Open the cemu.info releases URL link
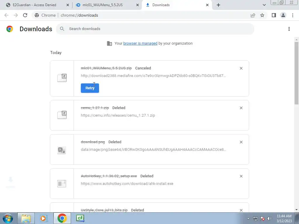299x224 pixels. coord(118,115)
